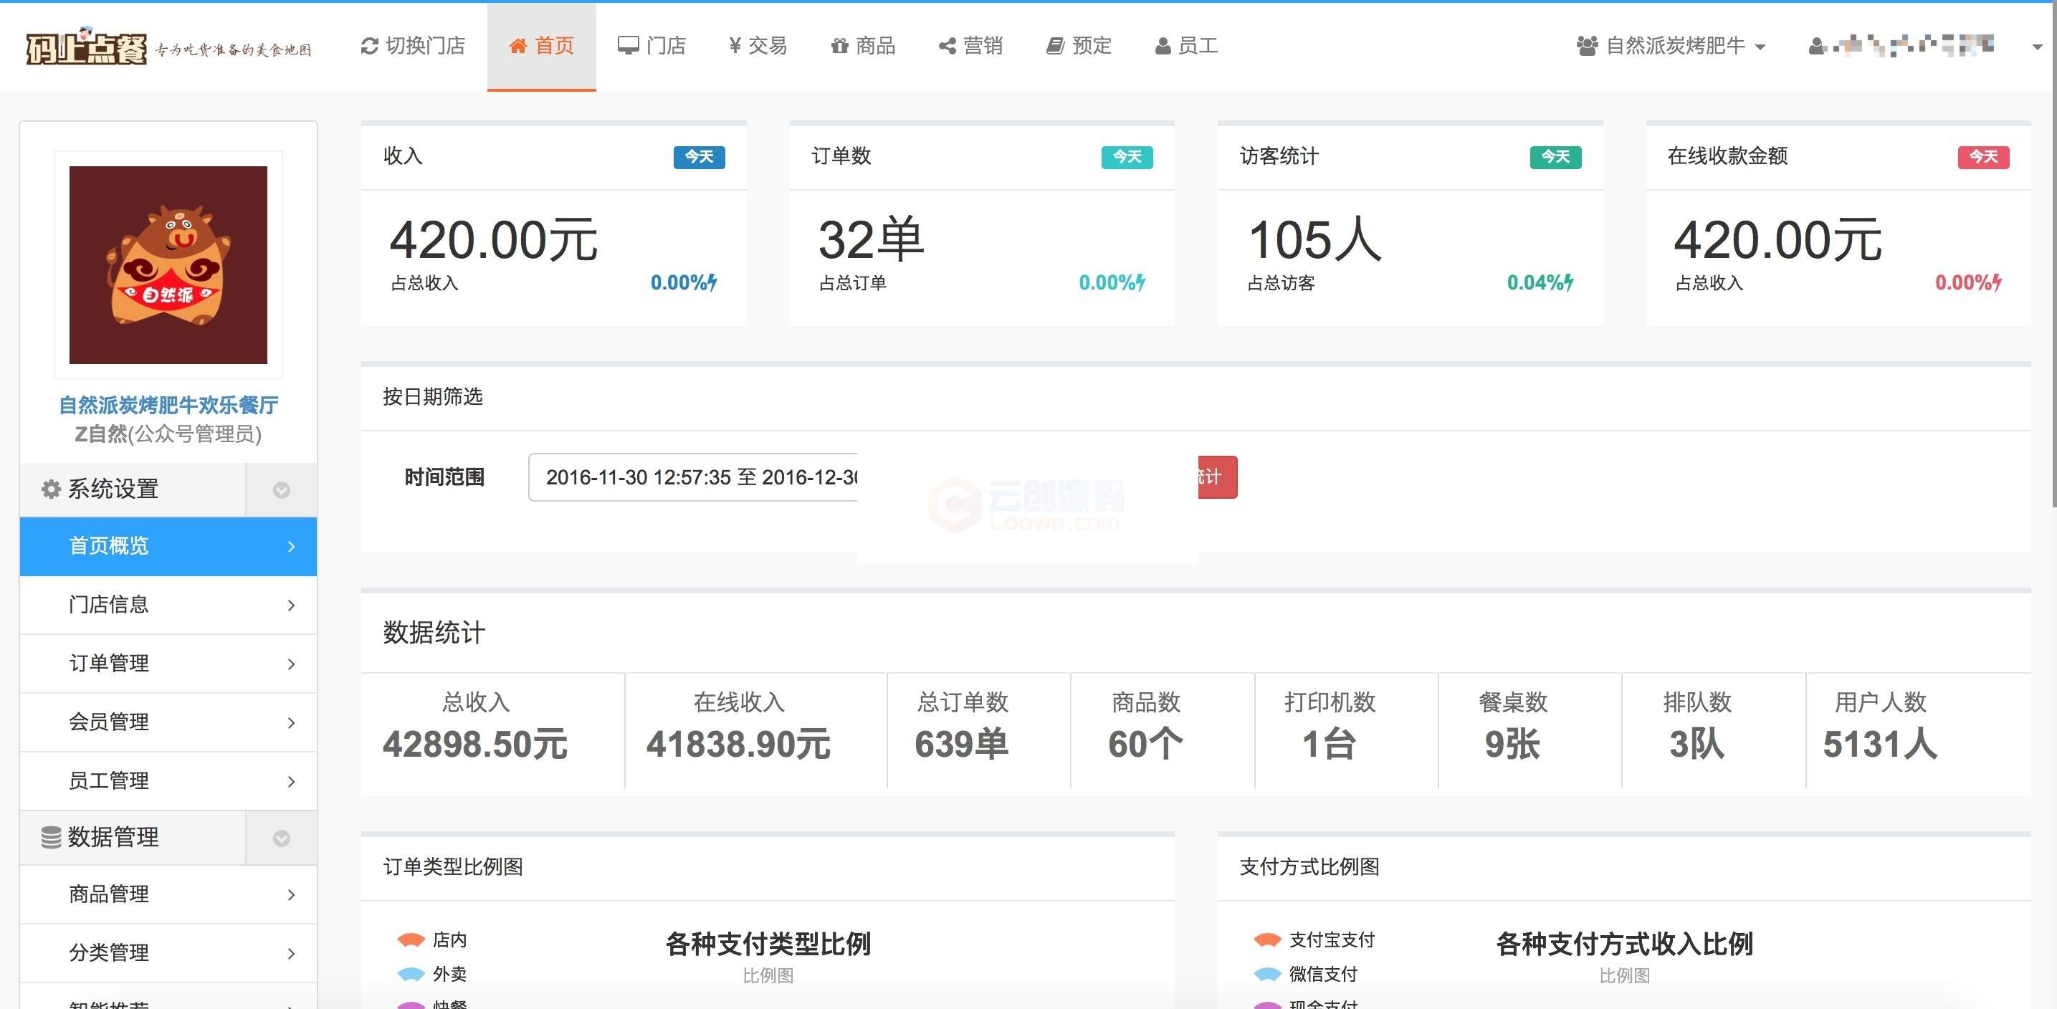Click the chevron on 订单管理 row
The image size is (2057, 1009).
[292, 664]
